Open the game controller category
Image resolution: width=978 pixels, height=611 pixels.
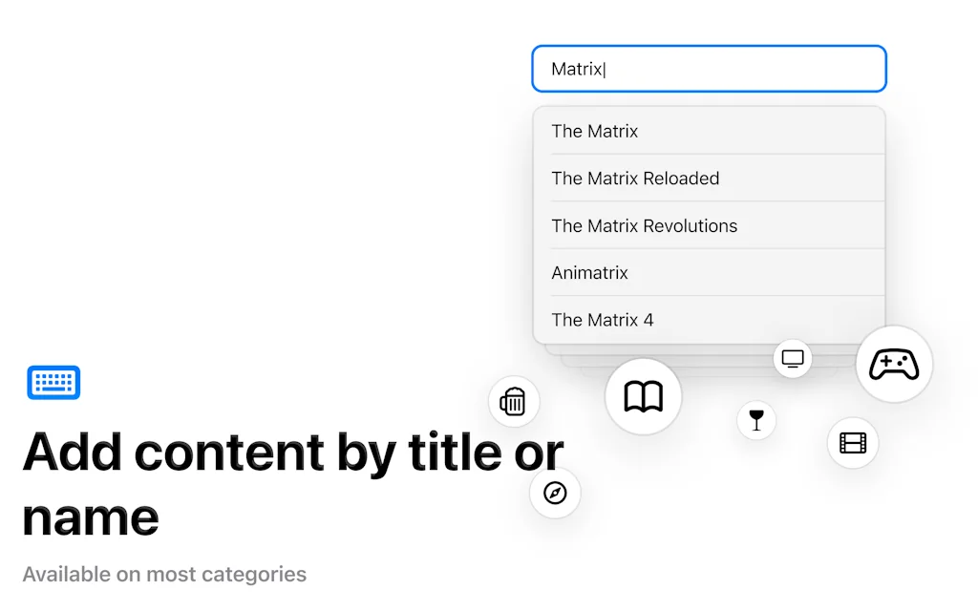(x=894, y=364)
